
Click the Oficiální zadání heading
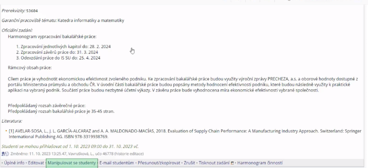coord(17,30)
